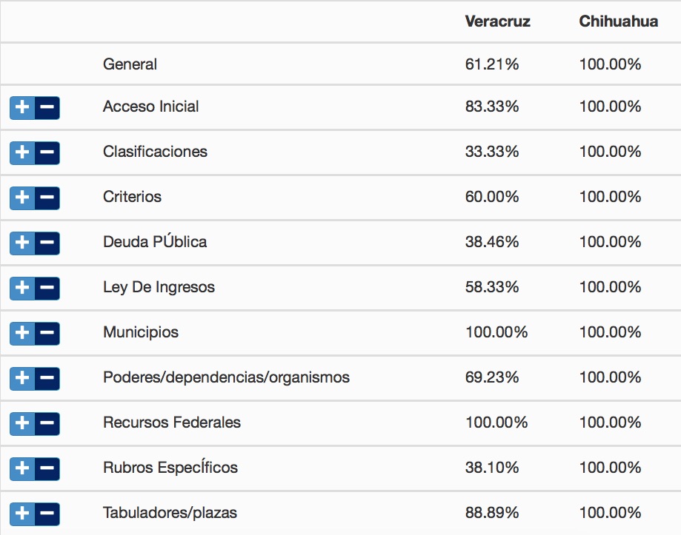Collapse Tabuladores/plazas with minus icon

click(47, 514)
